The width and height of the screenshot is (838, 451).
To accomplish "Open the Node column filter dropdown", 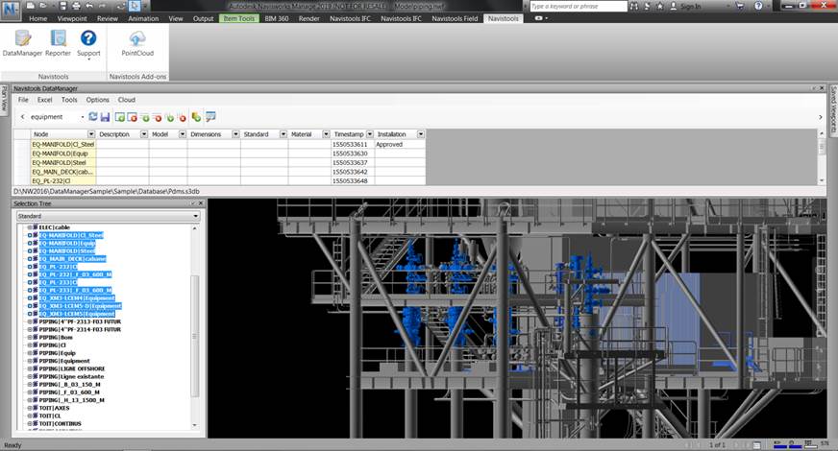I will pyautogui.click(x=91, y=134).
